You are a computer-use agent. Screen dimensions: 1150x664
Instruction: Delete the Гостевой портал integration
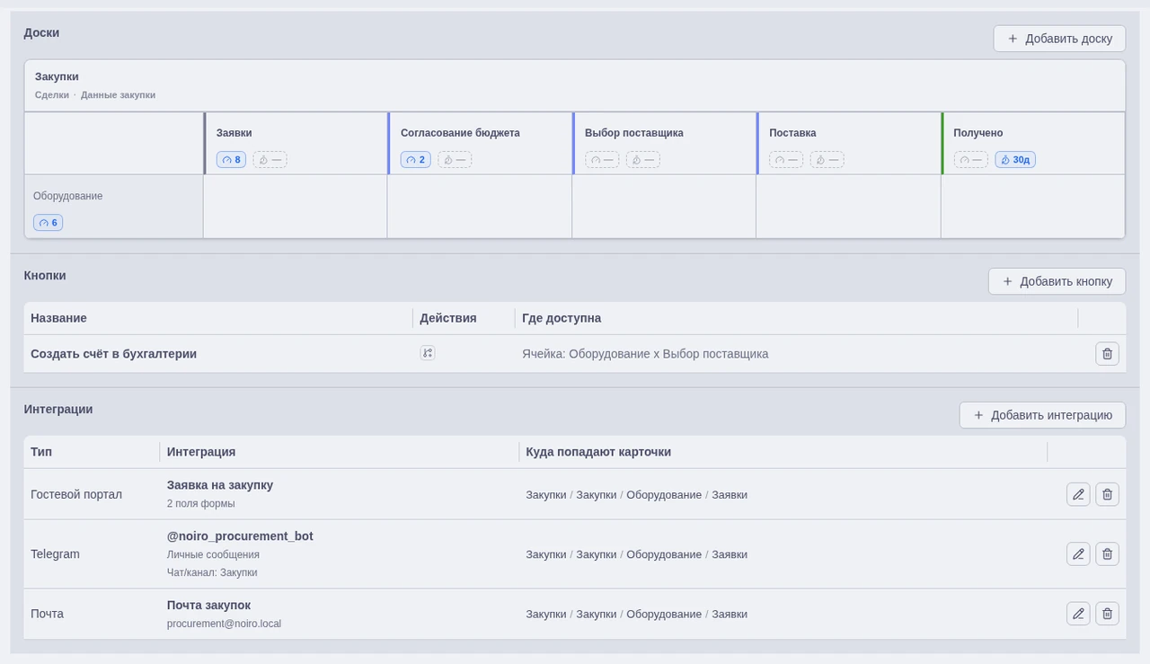click(x=1107, y=494)
